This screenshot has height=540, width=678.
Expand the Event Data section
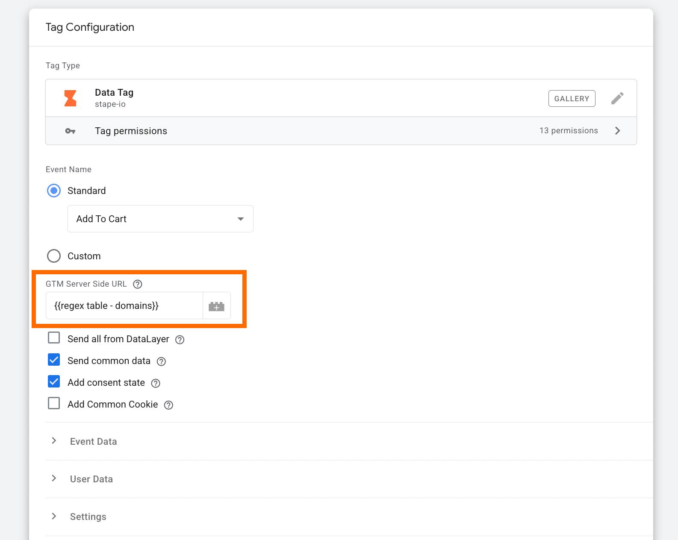349,441
